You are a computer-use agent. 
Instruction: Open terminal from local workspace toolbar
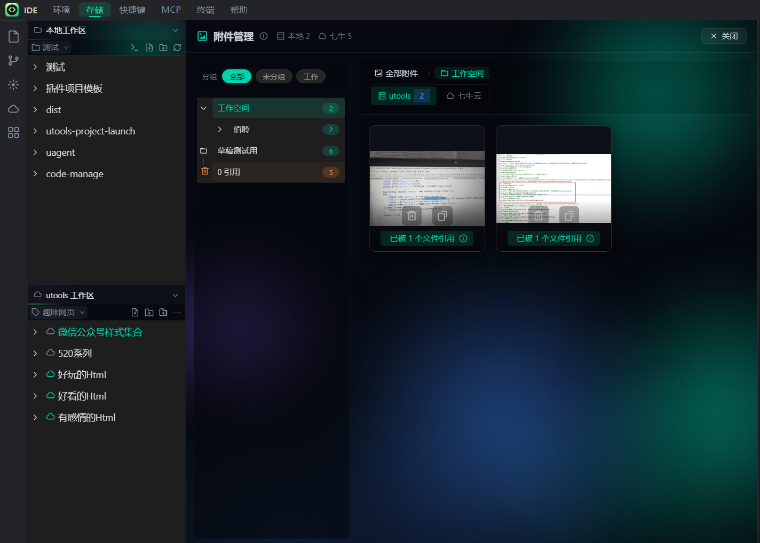[134, 47]
